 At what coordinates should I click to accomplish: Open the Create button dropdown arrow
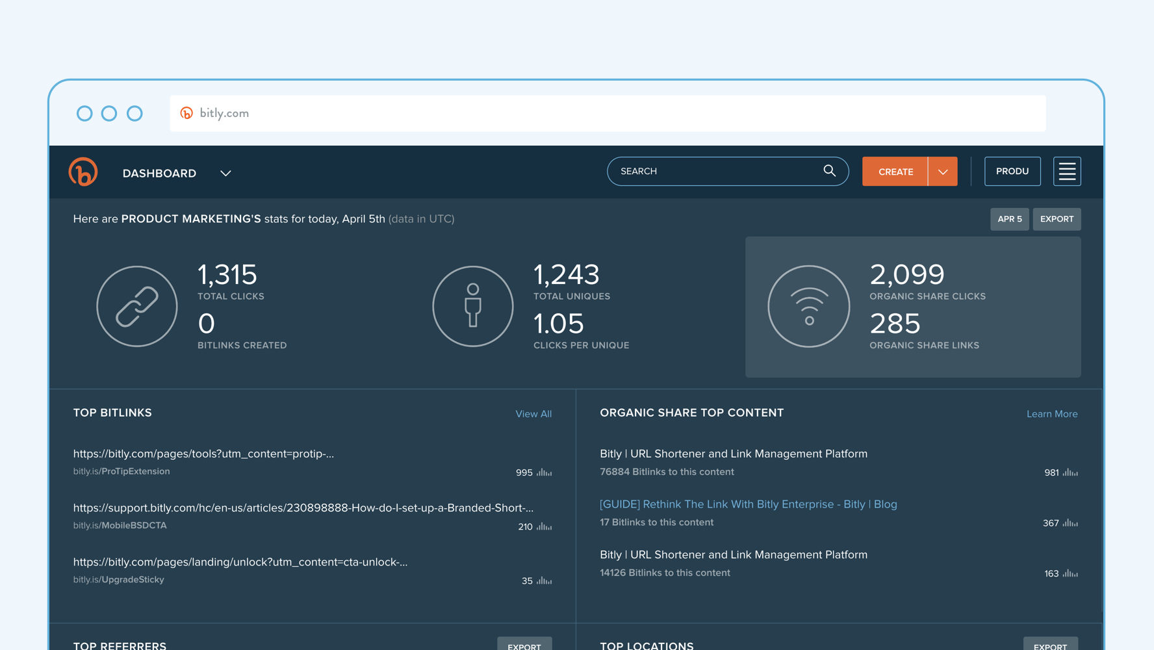click(943, 172)
